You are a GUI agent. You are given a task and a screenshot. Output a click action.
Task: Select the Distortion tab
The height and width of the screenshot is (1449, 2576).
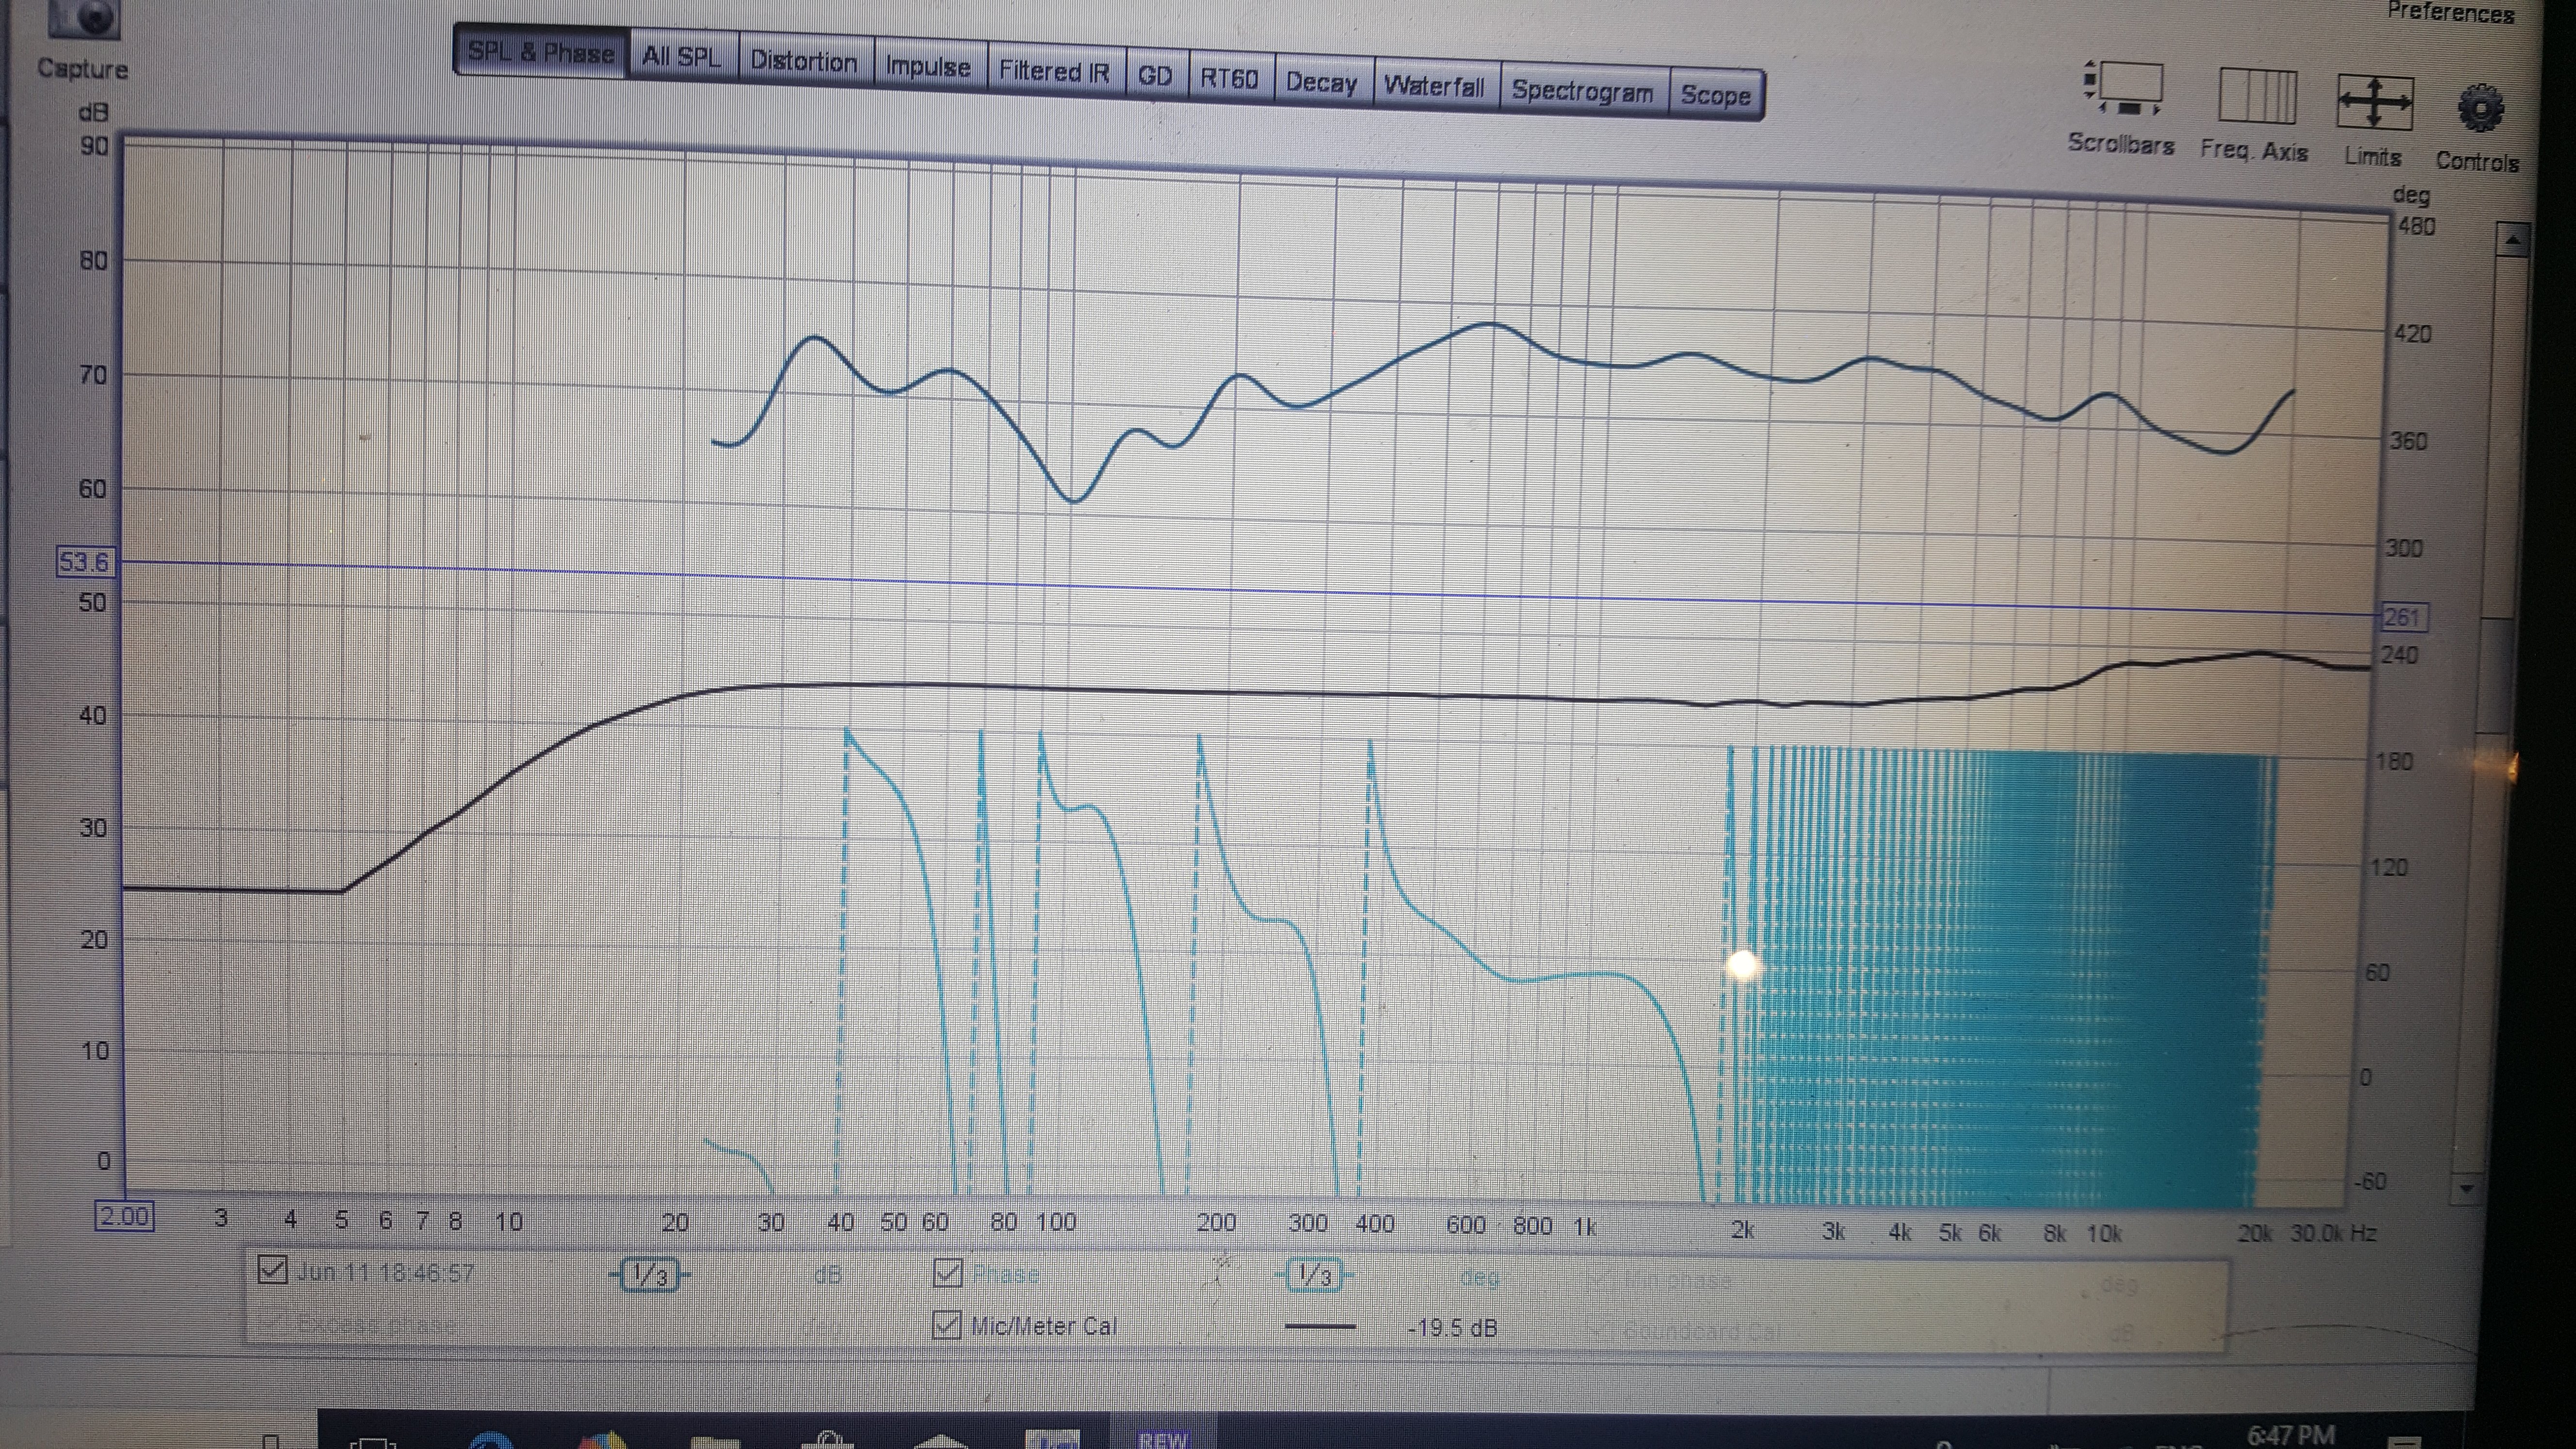click(x=804, y=61)
